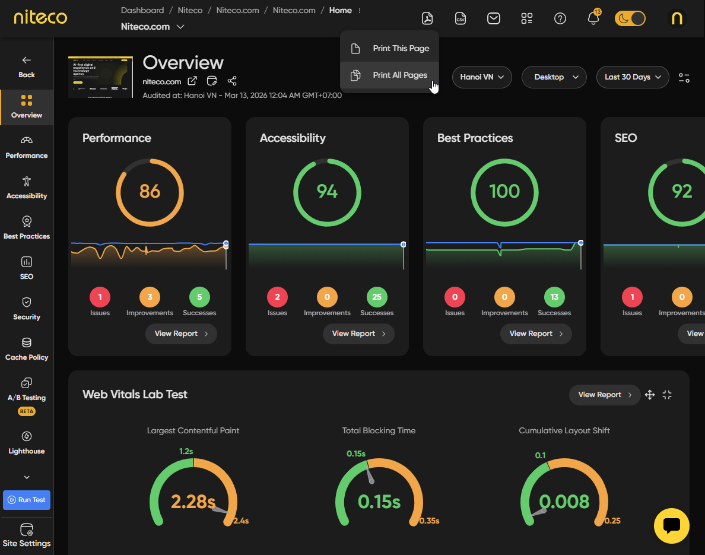The height and width of the screenshot is (555, 705).
Task: Click the PDF export icon
Action: pos(427,18)
